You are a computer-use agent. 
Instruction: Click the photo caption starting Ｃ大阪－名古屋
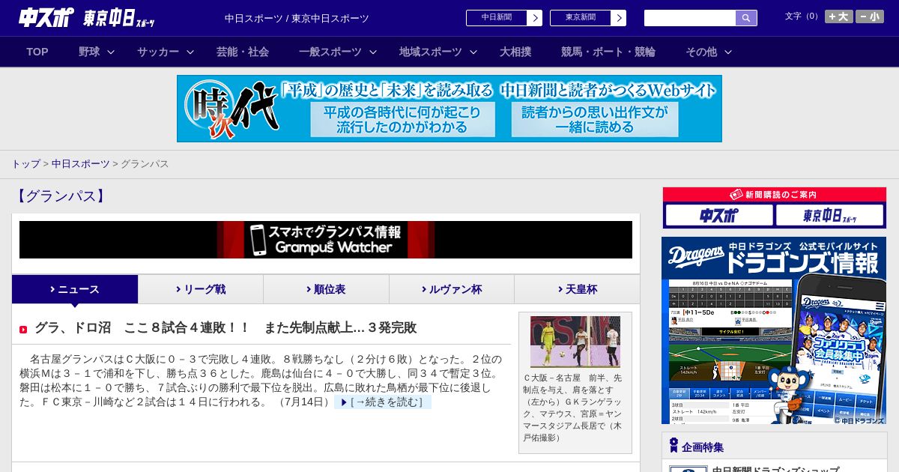point(574,408)
